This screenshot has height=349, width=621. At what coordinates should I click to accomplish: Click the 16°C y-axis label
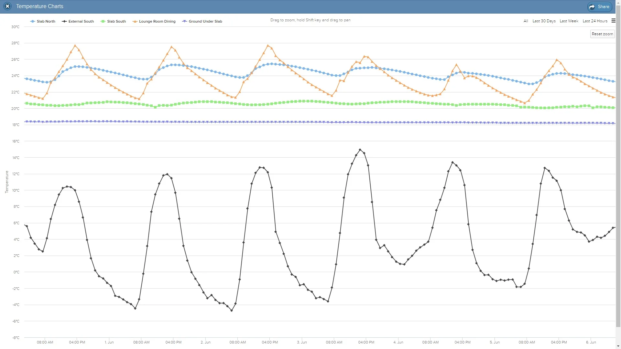(x=16, y=141)
